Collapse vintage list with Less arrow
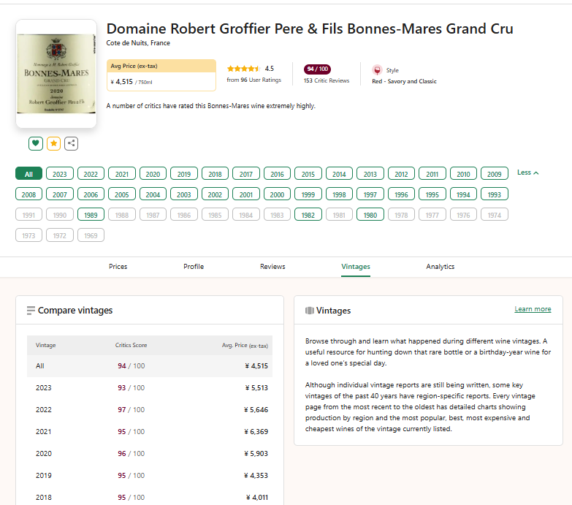 (x=527, y=173)
